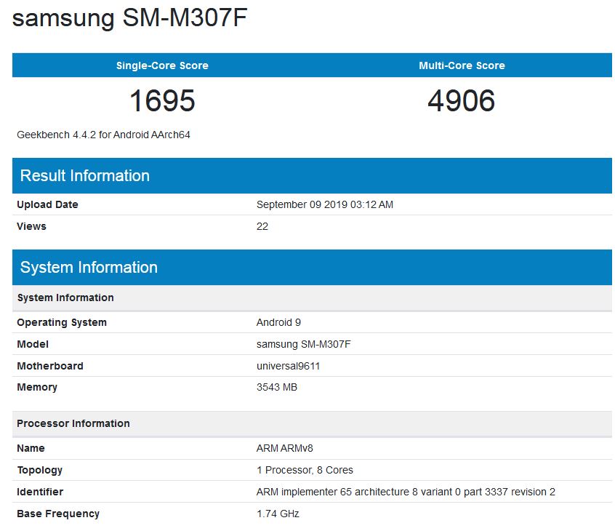
Task: Select the ARM implementer 65 identifier value
Action: tap(406, 492)
